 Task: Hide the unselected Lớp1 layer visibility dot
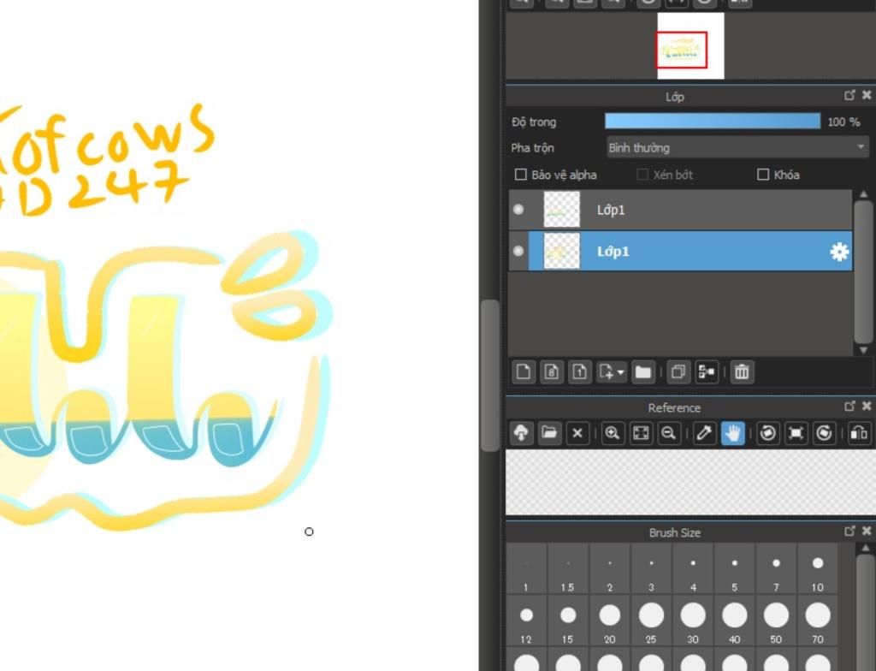click(x=518, y=210)
